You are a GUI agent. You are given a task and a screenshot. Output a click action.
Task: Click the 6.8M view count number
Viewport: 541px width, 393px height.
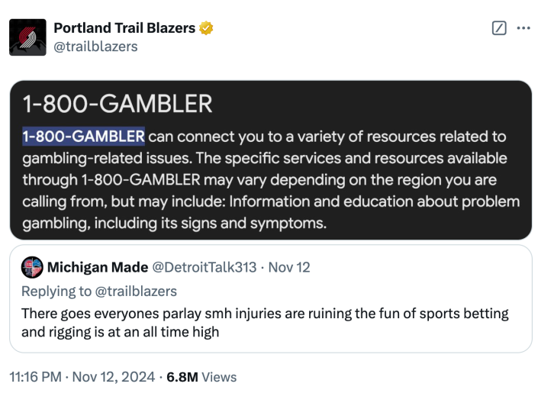[182, 377]
